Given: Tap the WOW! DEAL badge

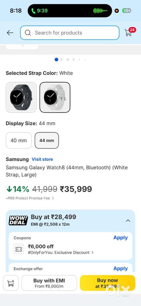Looking at the screenshot, I should (19, 220).
